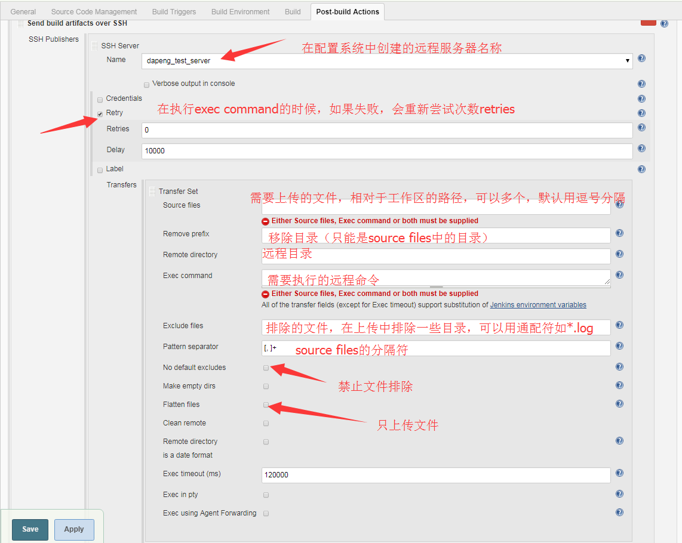Open help icon for Label row
The image size is (682, 543).
[641, 169]
